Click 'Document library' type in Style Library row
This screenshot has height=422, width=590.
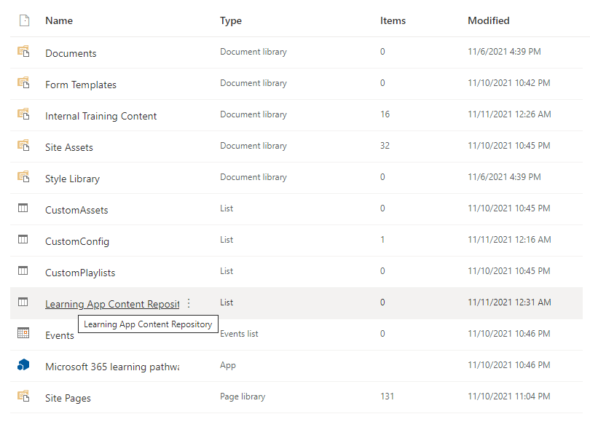[x=253, y=177]
